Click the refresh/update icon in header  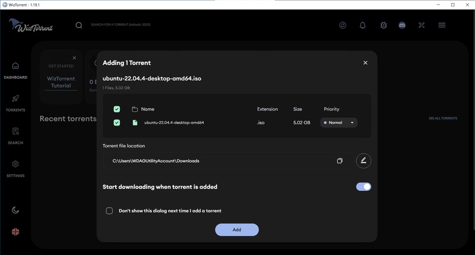(x=343, y=25)
